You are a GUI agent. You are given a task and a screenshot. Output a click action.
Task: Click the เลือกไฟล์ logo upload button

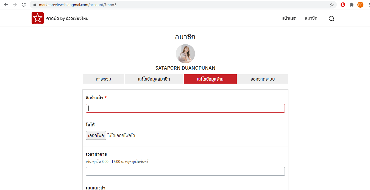tap(96, 135)
